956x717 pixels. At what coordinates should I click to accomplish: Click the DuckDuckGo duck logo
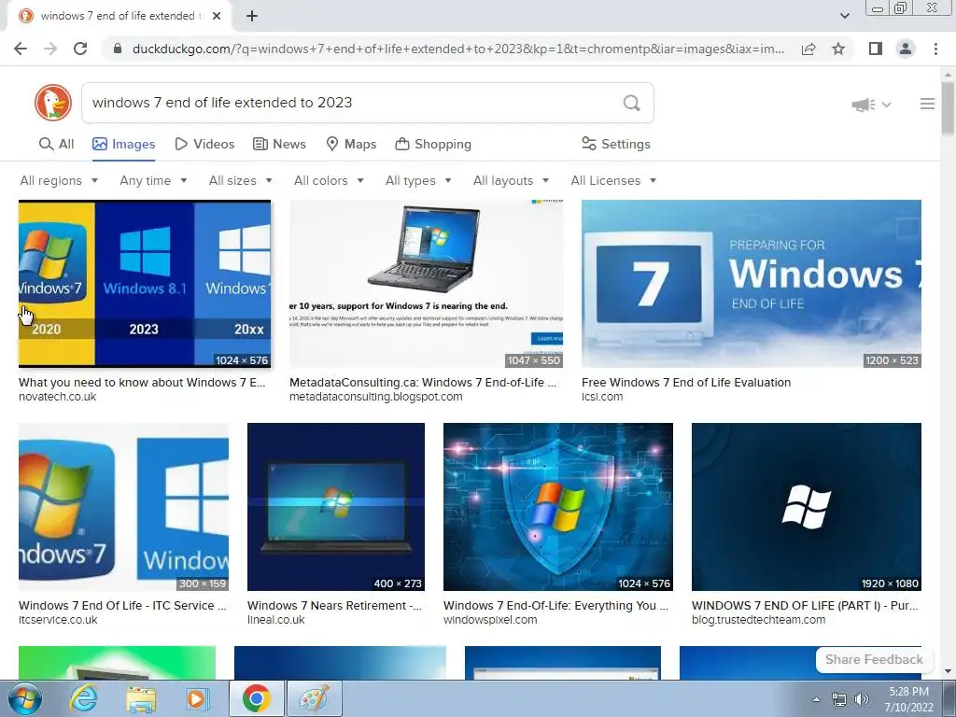point(53,103)
